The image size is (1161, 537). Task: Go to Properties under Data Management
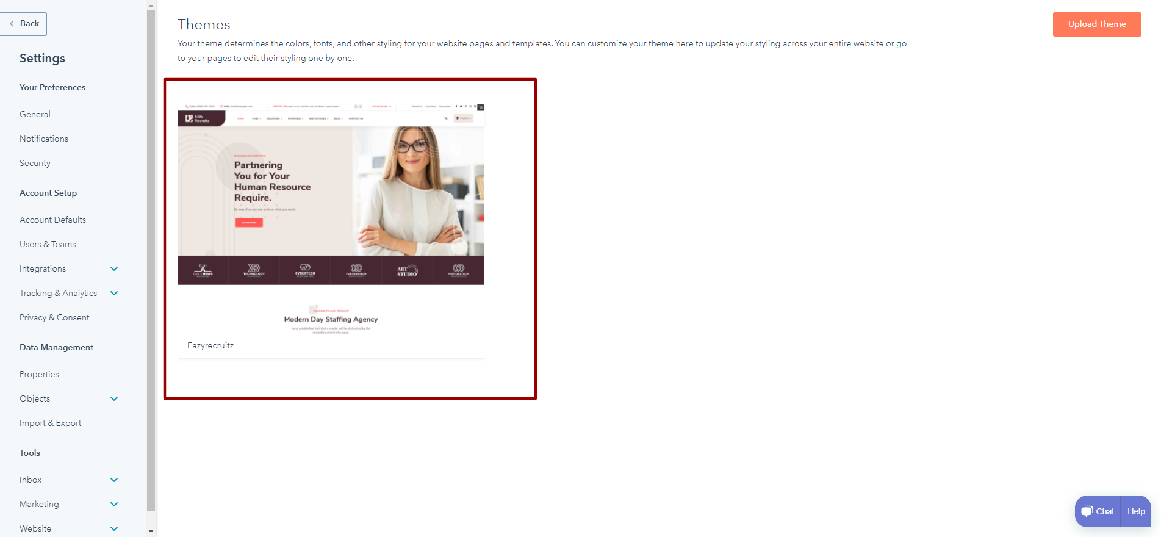point(39,374)
